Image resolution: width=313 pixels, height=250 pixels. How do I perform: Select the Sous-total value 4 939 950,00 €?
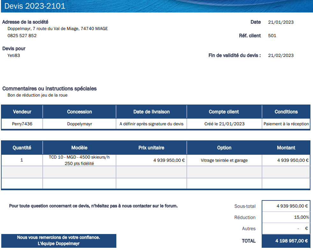tap(292, 206)
